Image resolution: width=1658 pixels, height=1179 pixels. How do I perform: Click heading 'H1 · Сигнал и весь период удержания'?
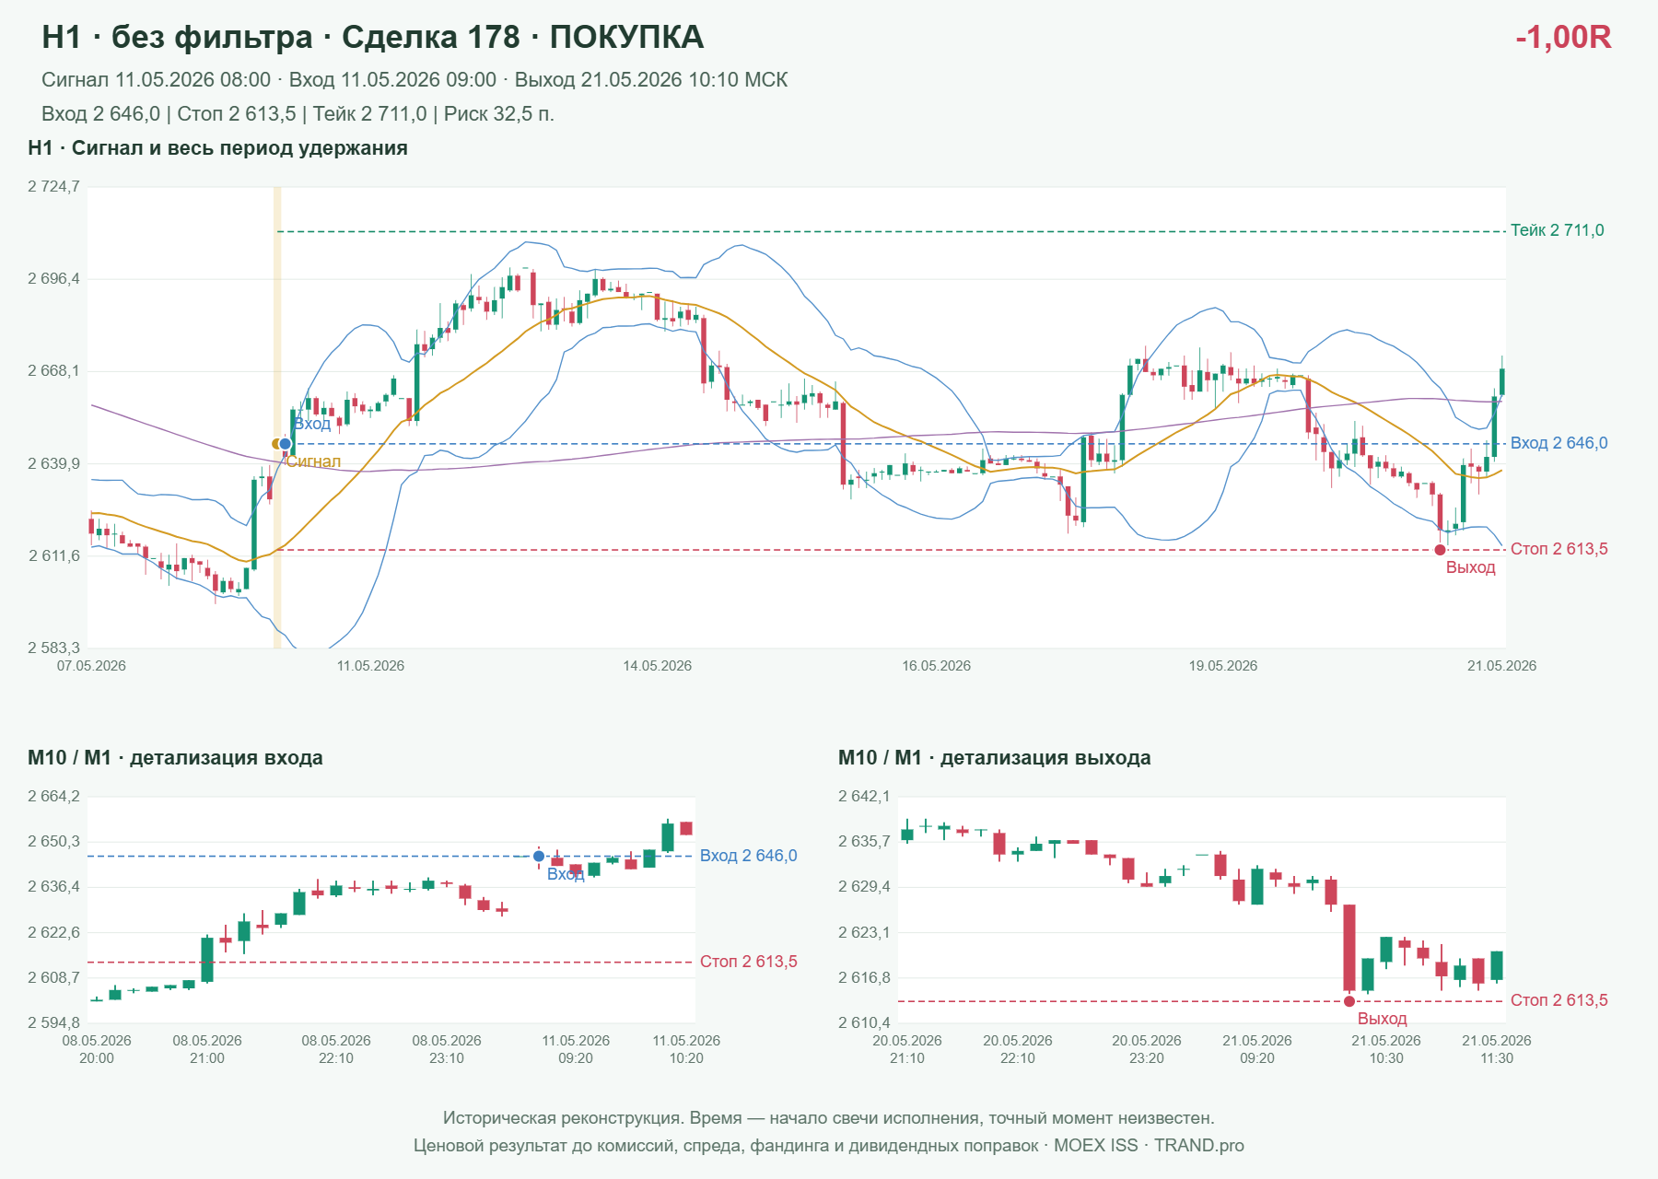coord(217,148)
